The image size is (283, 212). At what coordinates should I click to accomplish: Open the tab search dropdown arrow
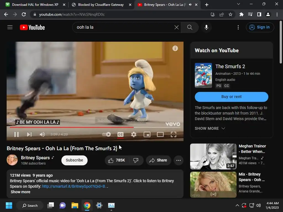pos(239,4)
